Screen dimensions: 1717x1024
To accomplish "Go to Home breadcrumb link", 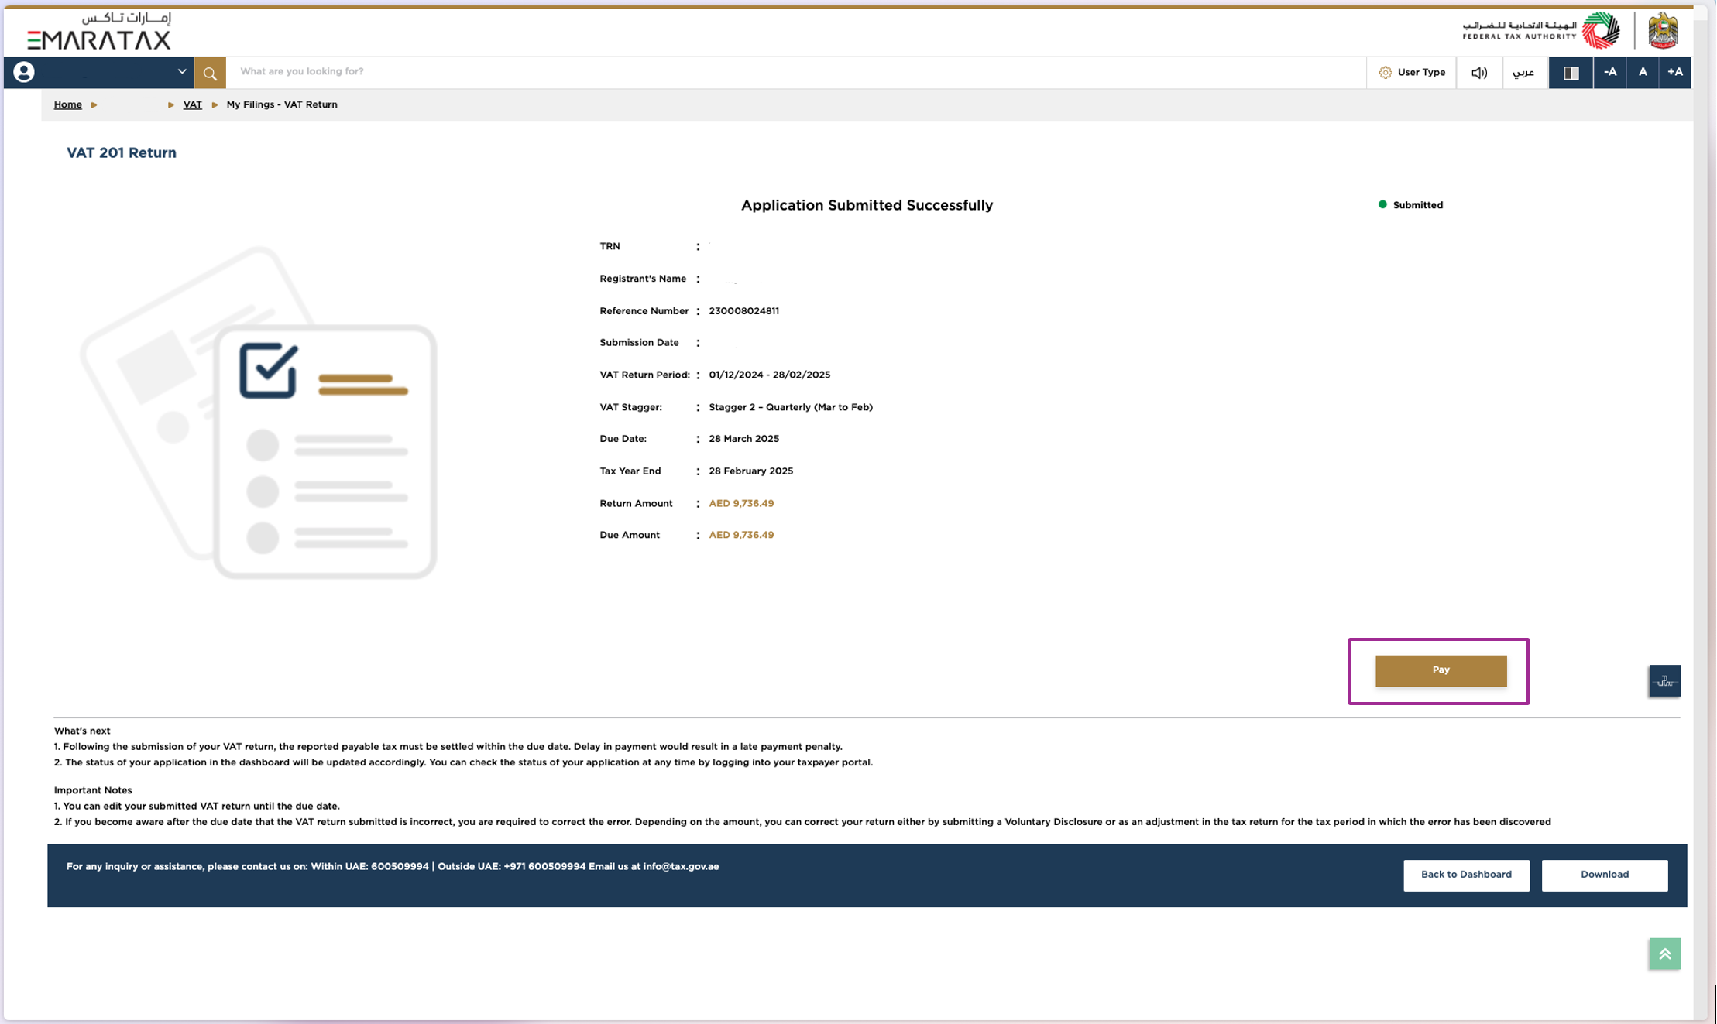I will coord(67,104).
